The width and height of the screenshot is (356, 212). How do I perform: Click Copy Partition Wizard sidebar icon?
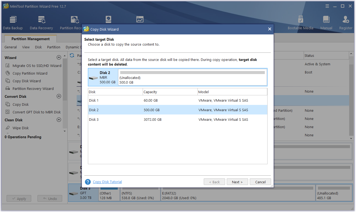coord(8,73)
